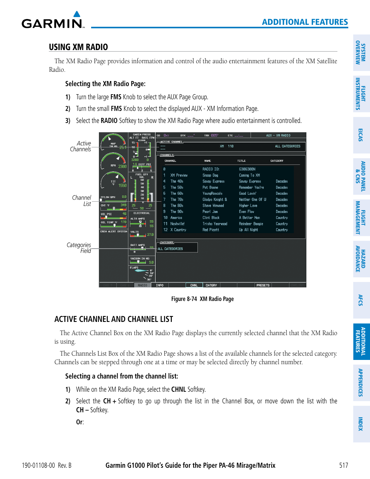Click the Channel List callout label
Viewport: 370px width, 479px height.
(x=81, y=201)
